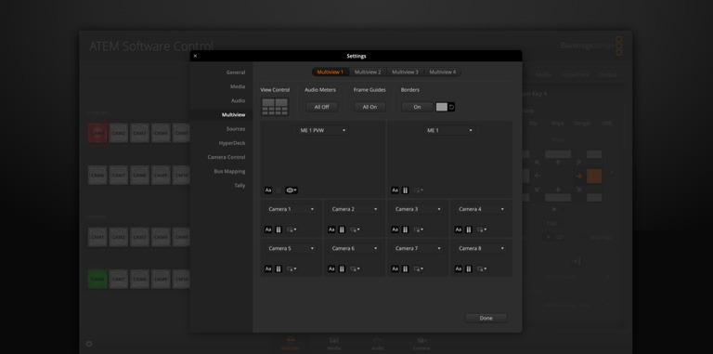713x354 pixels.
Task: Click the View Control layout icon
Action: (275, 107)
